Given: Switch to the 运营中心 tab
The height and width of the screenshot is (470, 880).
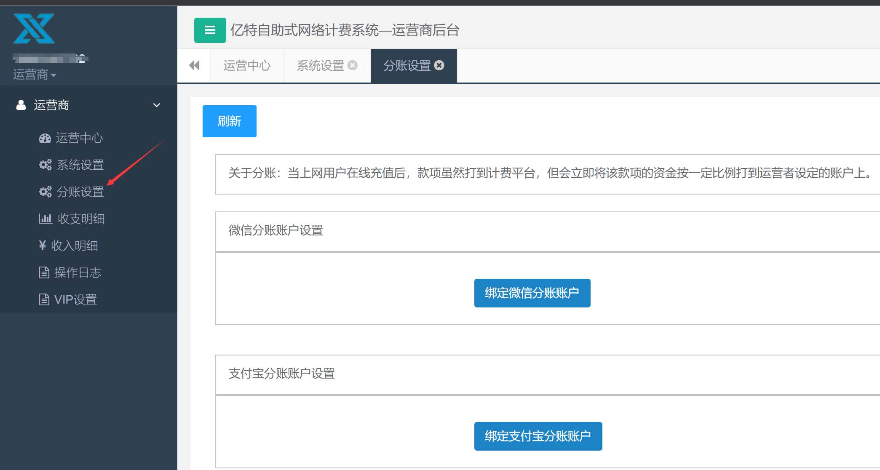Looking at the screenshot, I should tap(247, 65).
